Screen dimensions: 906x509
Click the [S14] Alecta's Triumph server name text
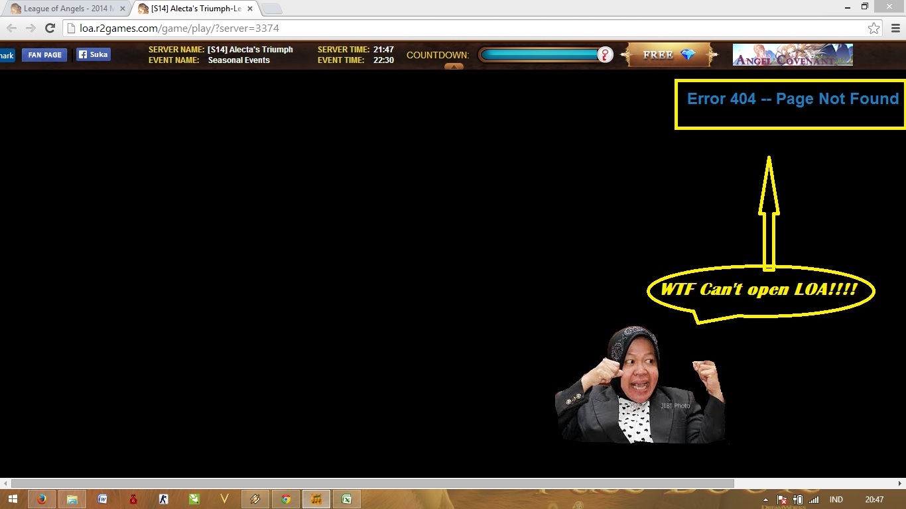tap(250, 50)
